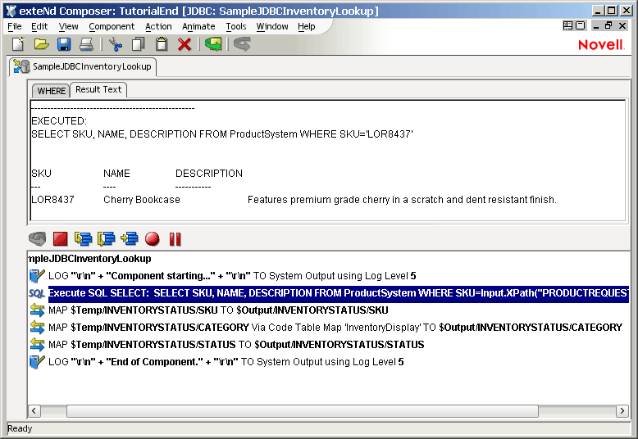This screenshot has width=638, height=439.
Task: Click the green execute arrow icon
Action: point(213,44)
